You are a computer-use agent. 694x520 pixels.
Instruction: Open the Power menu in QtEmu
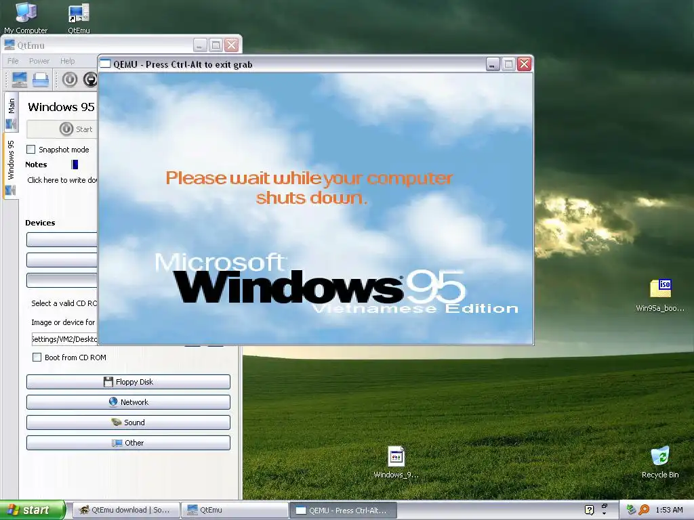39,61
